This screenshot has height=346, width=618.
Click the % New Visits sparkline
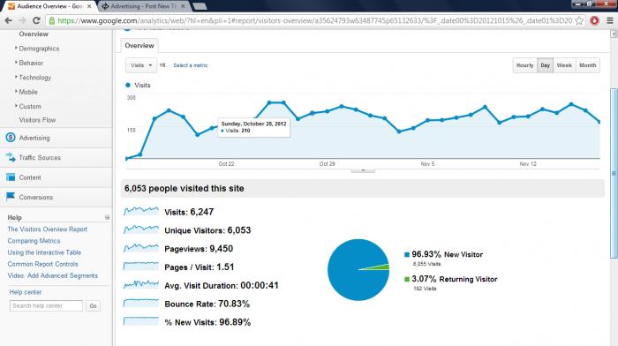[140, 321]
